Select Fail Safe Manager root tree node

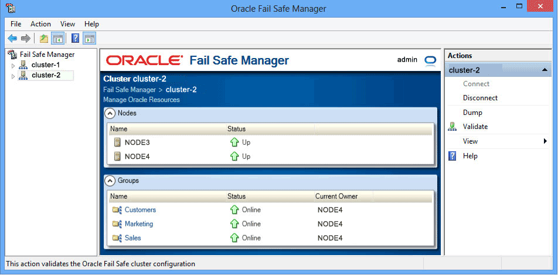tap(47, 55)
